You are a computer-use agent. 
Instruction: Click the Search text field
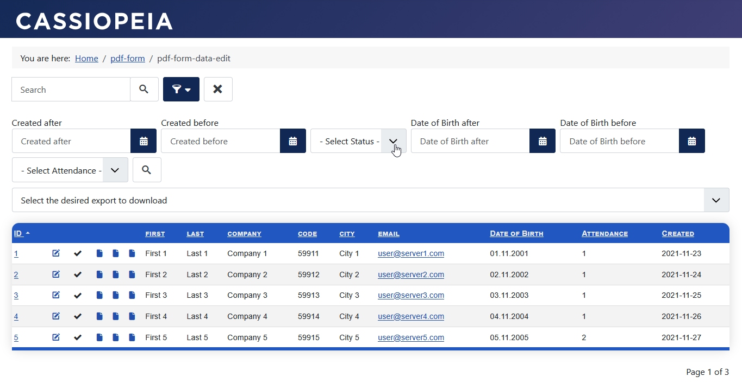coord(71,90)
